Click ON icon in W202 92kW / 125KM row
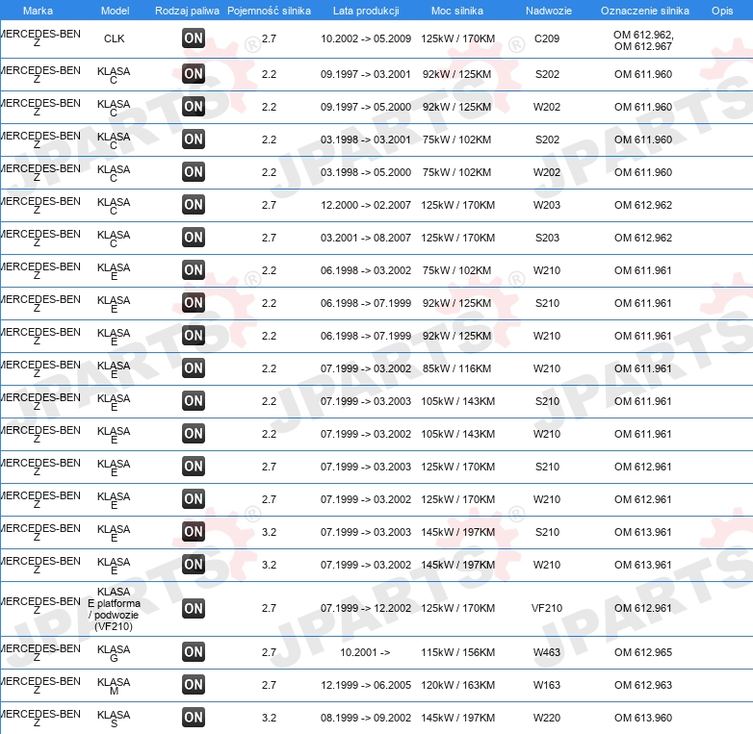Image resolution: width=753 pixels, height=734 pixels. pos(194,107)
